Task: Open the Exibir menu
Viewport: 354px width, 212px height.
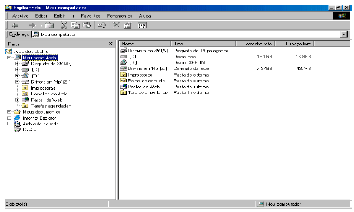Action: pyautogui.click(x=59, y=16)
